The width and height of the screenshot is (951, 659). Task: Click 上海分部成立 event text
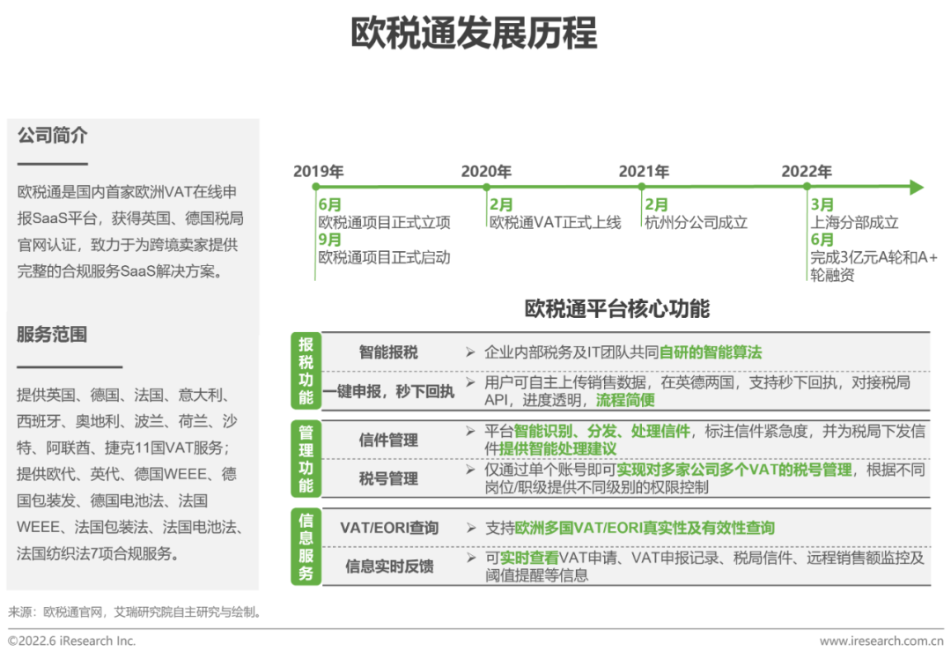pyautogui.click(x=854, y=223)
